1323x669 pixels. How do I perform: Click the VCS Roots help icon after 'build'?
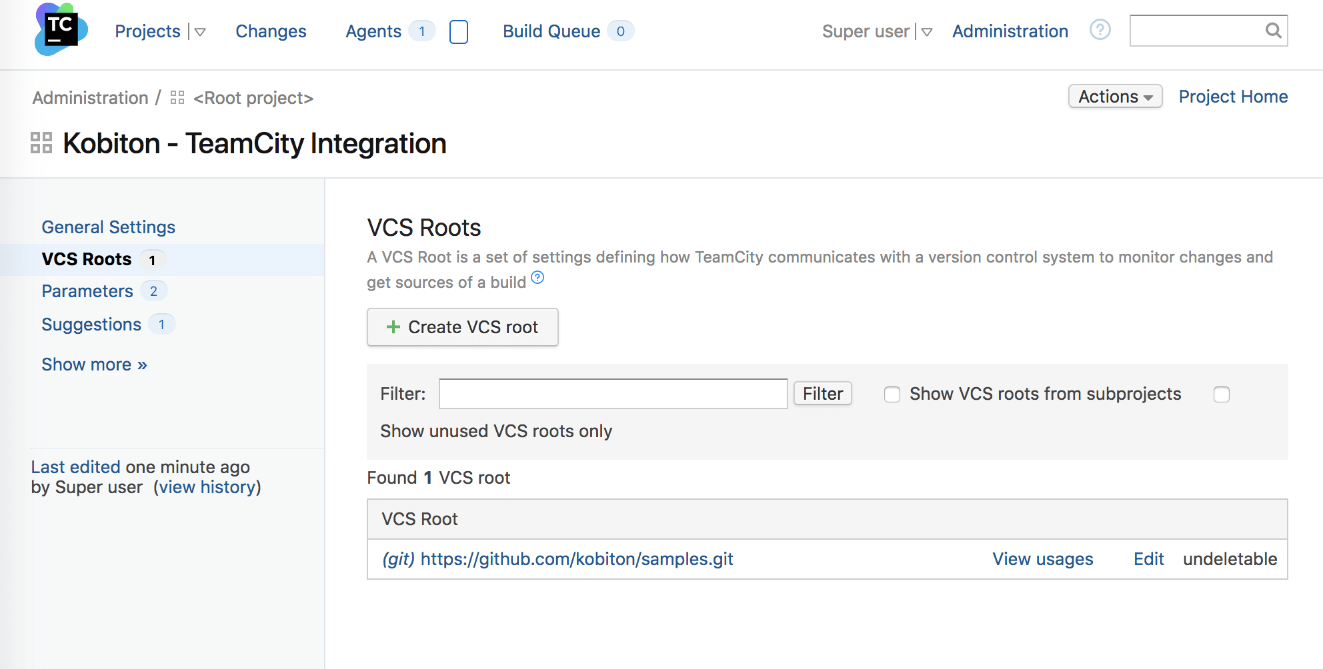click(537, 278)
